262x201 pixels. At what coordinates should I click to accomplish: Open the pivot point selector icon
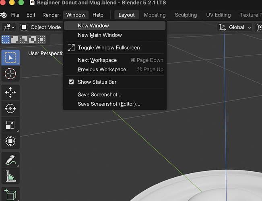coord(259,27)
